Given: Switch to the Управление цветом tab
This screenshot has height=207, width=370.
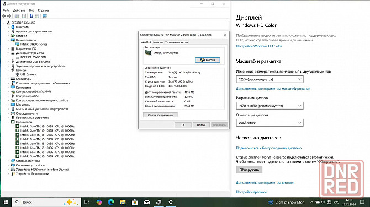Looking at the screenshot, I should 177,42.
